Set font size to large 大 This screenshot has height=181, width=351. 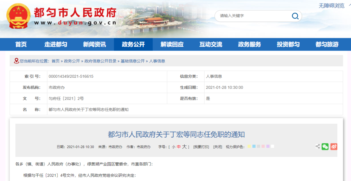coord(184,146)
